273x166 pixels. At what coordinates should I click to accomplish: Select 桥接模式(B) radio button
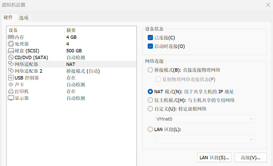(x=150, y=70)
